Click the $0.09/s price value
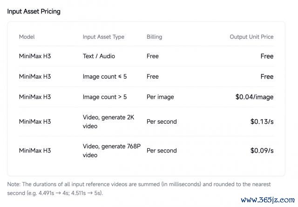This screenshot has width=298, height=207. click(262, 151)
